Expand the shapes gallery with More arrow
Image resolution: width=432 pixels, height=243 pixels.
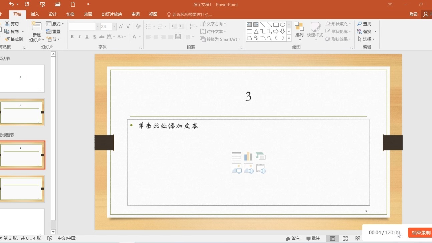pyautogui.click(x=289, y=39)
